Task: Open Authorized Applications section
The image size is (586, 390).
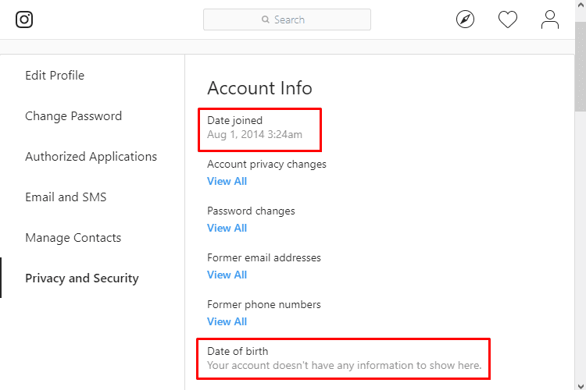Action: pyautogui.click(x=91, y=157)
